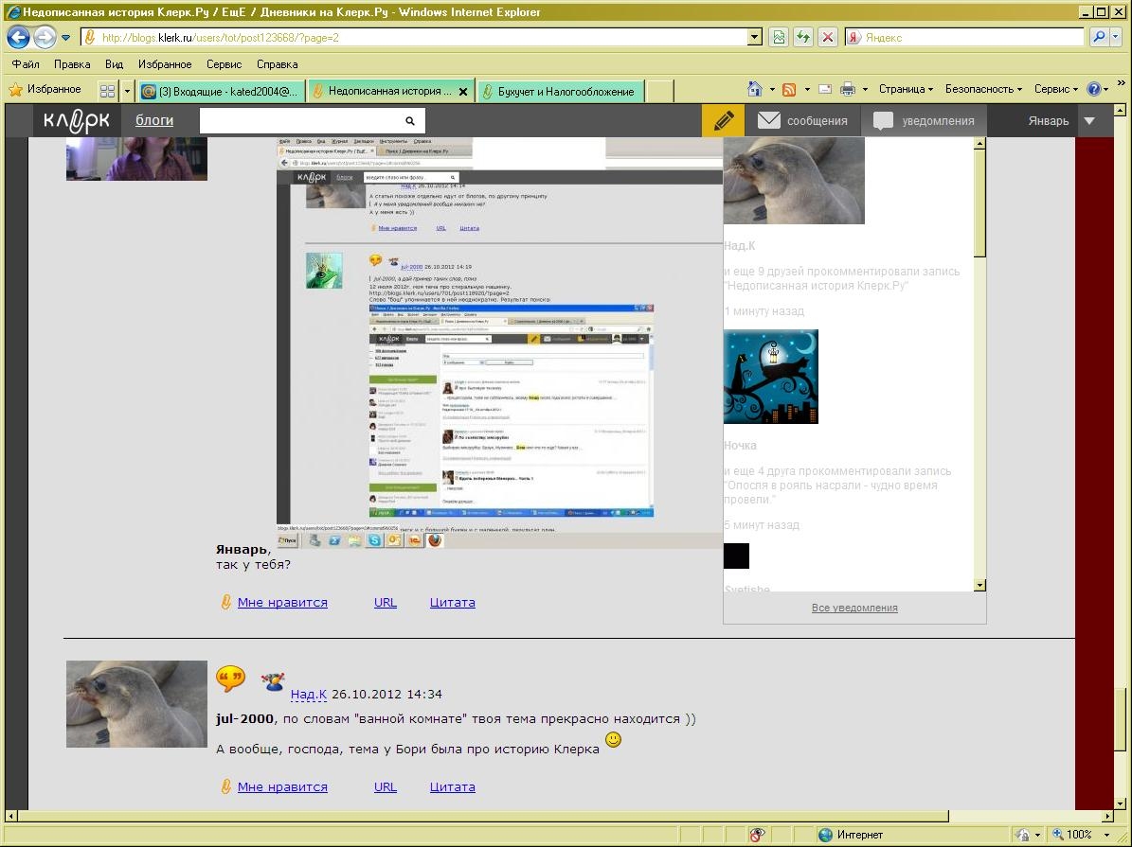Switch to the Входящие mail tab
The image size is (1132, 847).
pyautogui.click(x=221, y=91)
